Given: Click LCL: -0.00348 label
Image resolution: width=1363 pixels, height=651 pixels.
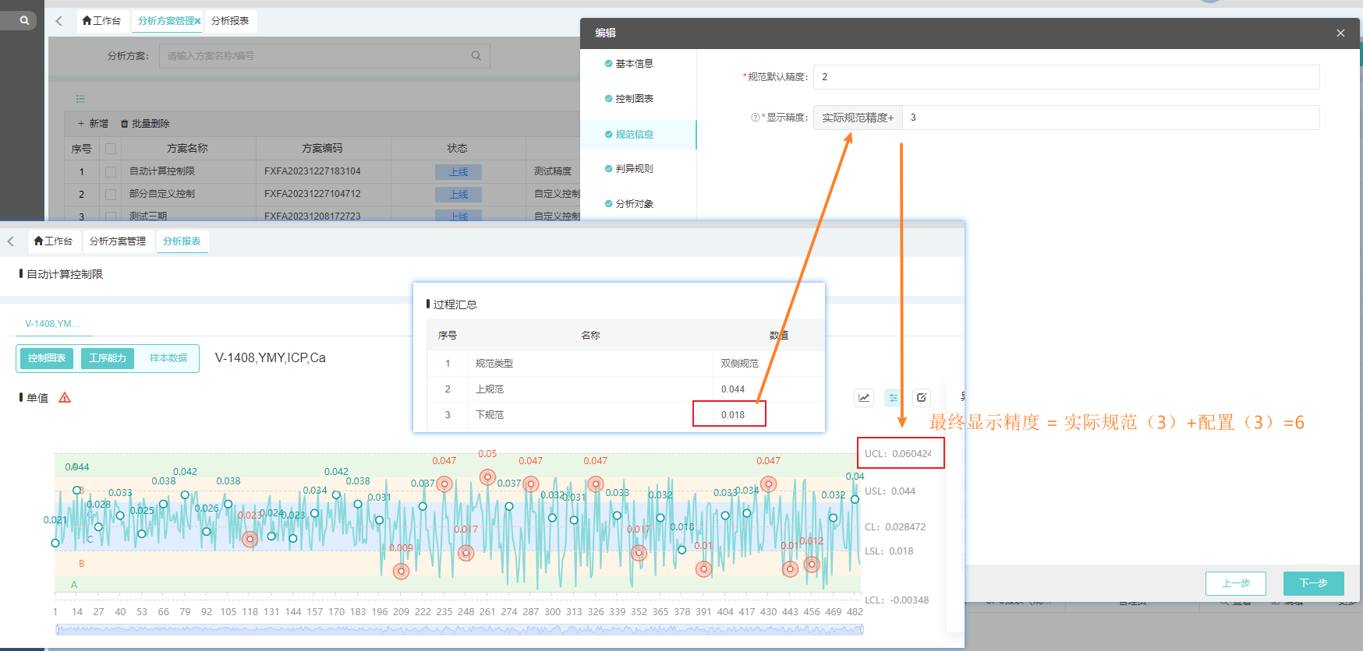Looking at the screenshot, I should [897, 600].
